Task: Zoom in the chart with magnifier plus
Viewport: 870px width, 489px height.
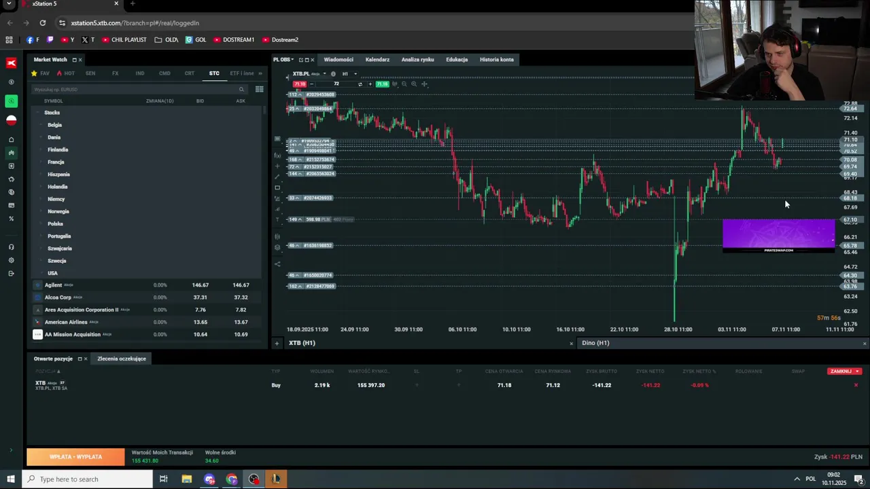Action: pyautogui.click(x=414, y=84)
